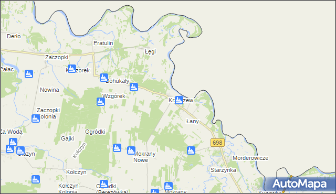Click factory icon above-left of Bohukały label
The height and width of the screenshot is (194, 336).
[x=104, y=78]
